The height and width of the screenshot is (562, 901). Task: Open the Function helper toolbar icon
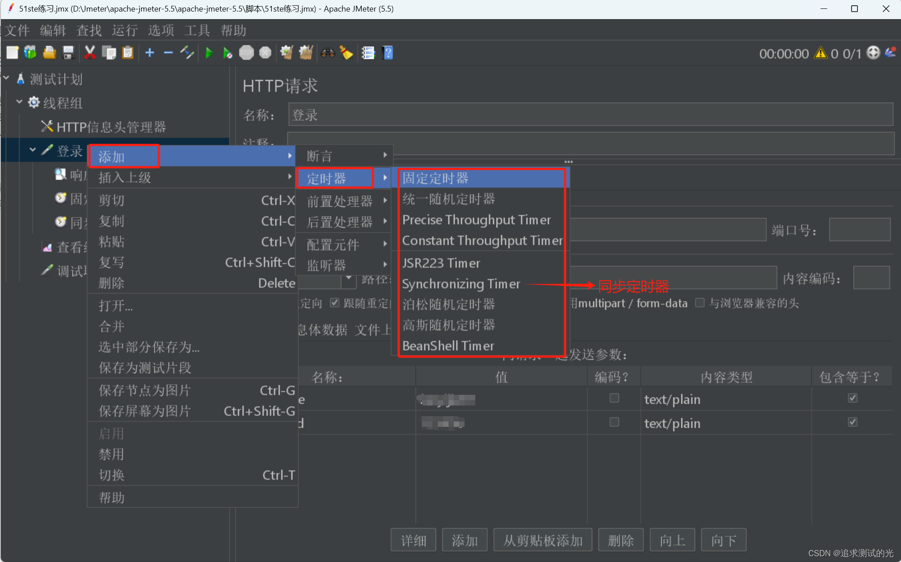368,53
